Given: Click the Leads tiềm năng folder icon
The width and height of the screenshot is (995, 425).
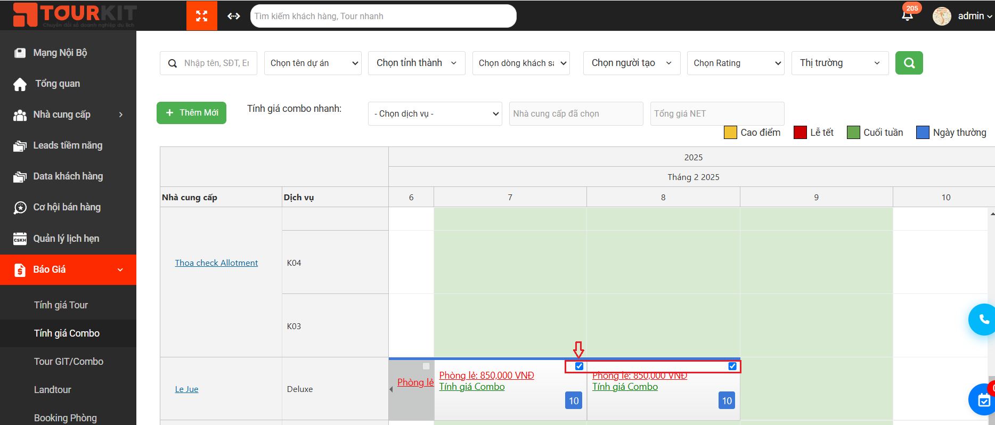Looking at the screenshot, I should pyautogui.click(x=20, y=146).
